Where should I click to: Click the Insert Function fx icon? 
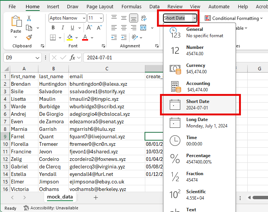tap(73, 58)
